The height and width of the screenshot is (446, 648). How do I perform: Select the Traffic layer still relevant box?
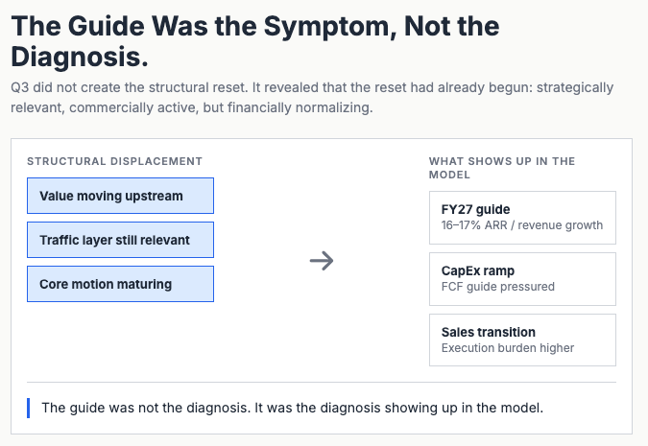click(x=120, y=240)
